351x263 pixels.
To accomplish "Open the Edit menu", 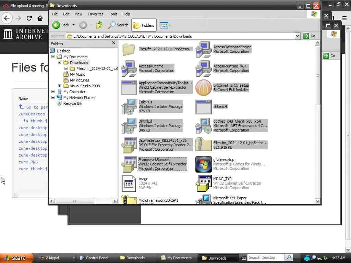I will (x=66, y=14).
